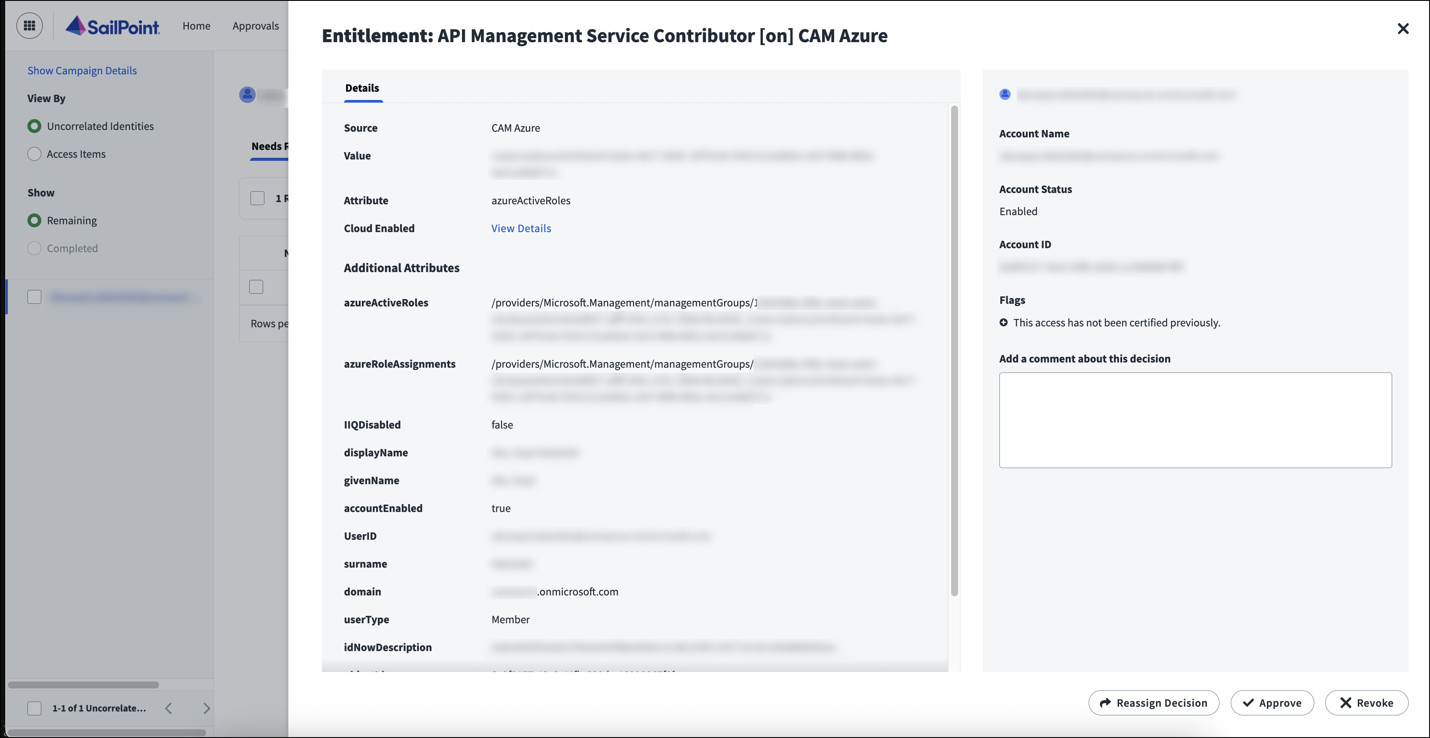Expand Show Campaign Details
The height and width of the screenshot is (738, 1430).
tap(82, 70)
